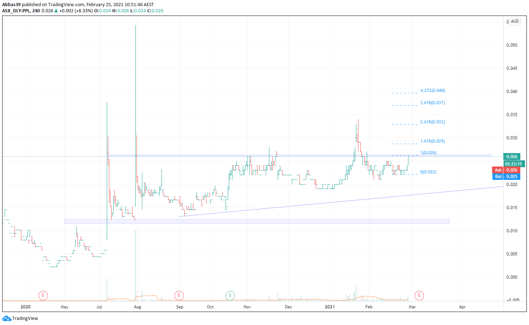Screen dimensions: 529x325
Task: Select the 1(0.026) Fibonacci level label
Action: pyautogui.click(x=428, y=153)
